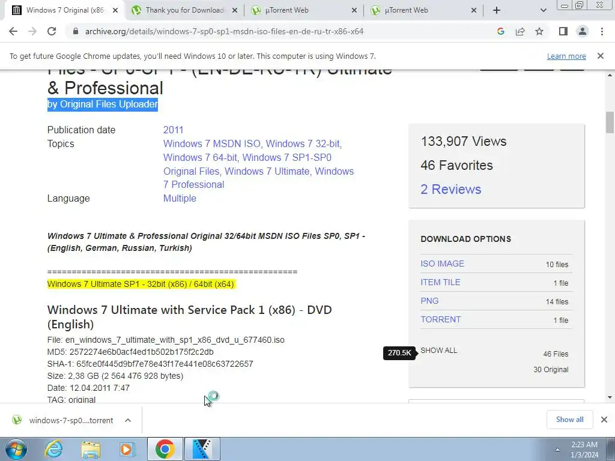Open Windows Explorer from the taskbar
This screenshot has height=461, width=615.
[91, 449]
